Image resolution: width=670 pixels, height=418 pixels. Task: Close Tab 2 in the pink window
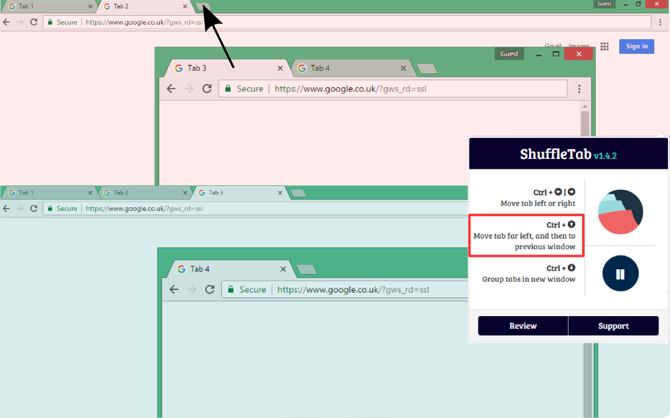point(185,7)
